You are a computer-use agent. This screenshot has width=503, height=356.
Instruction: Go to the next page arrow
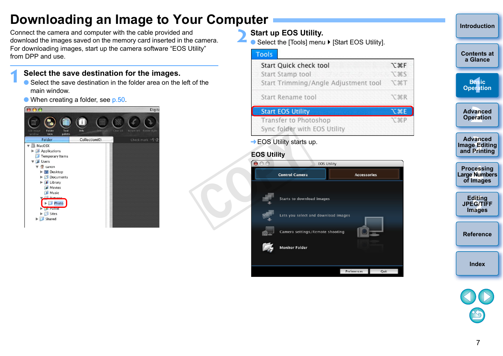[x=486, y=297]
